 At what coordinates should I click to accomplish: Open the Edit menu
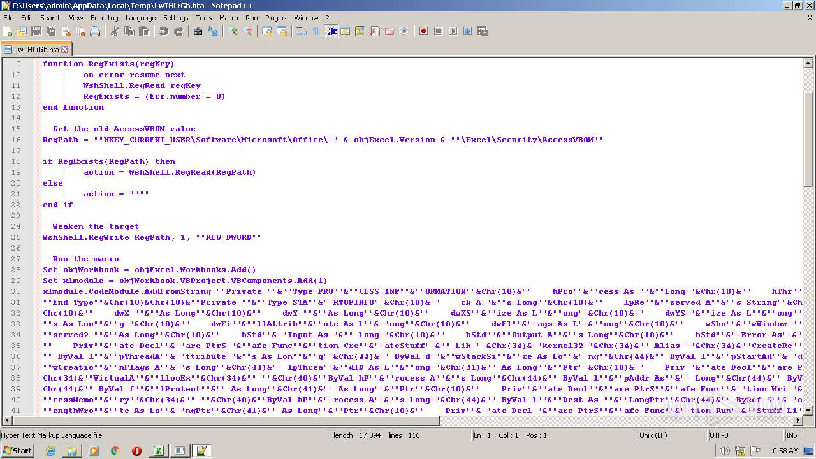(x=27, y=18)
